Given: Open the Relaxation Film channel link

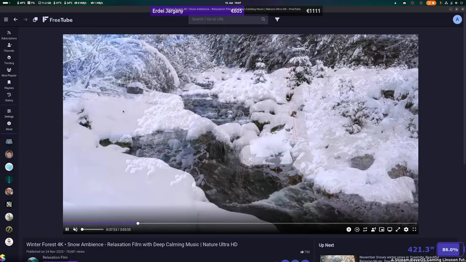Looking at the screenshot, I should click(55, 258).
